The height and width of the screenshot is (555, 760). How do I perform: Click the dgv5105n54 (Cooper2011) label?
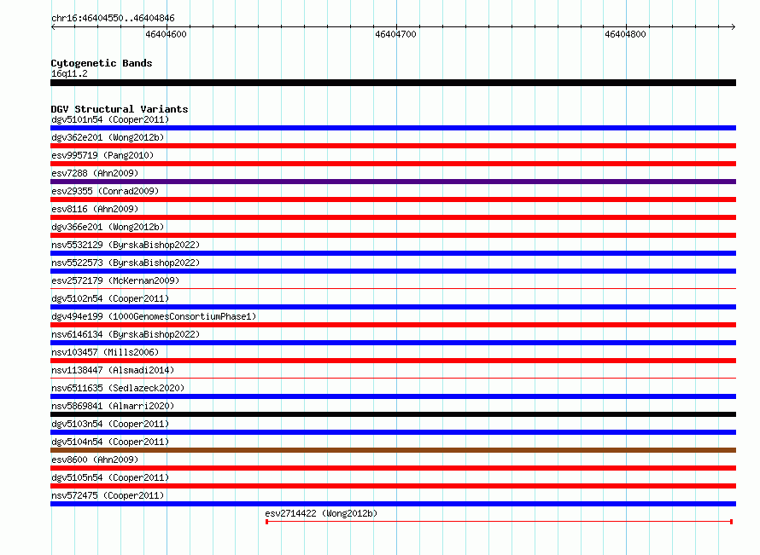pos(110,477)
